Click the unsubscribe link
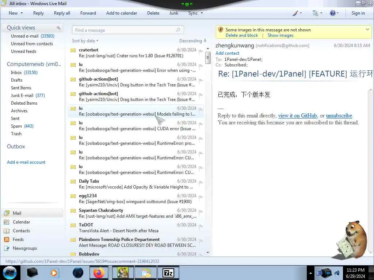374x280 pixels. pyautogui.click(x=339, y=116)
